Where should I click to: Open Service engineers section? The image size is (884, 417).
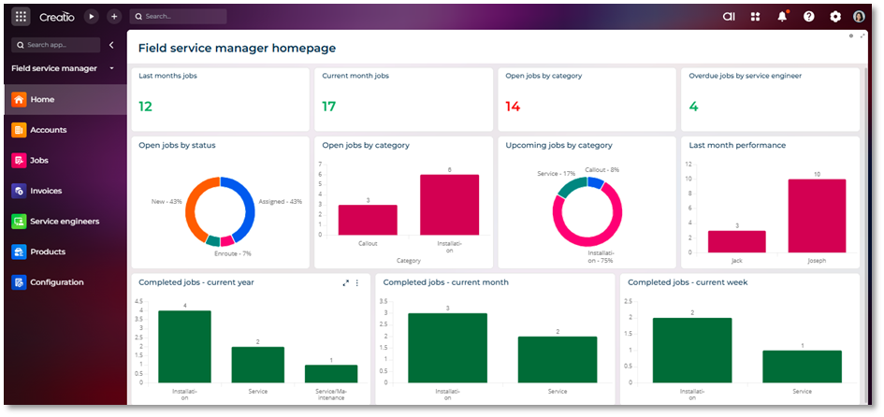click(65, 222)
